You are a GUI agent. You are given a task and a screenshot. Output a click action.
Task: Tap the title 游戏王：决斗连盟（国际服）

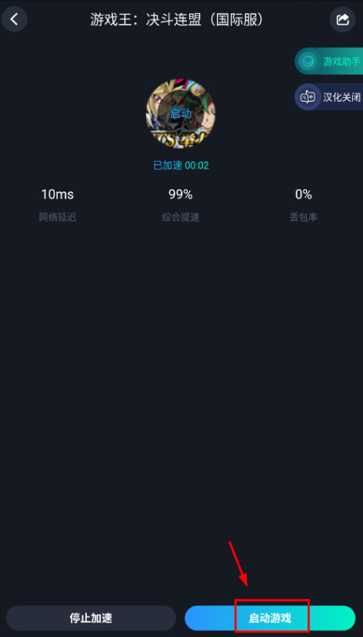177,19
